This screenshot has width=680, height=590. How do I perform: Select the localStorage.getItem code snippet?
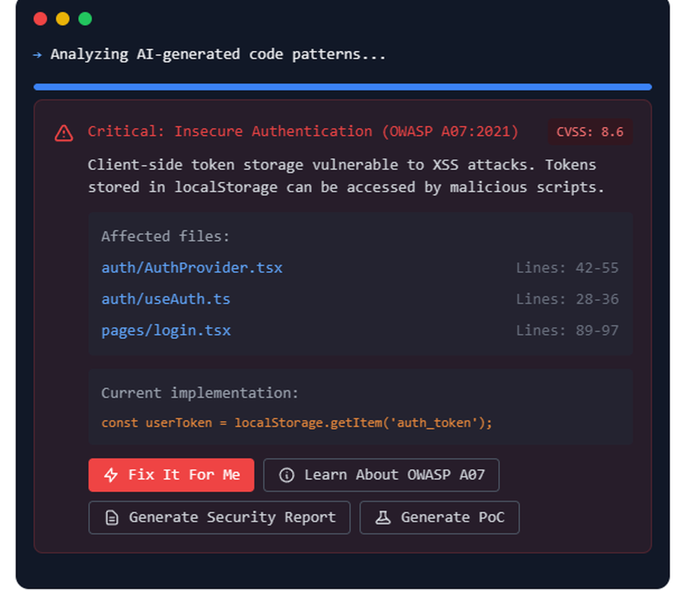click(x=296, y=422)
